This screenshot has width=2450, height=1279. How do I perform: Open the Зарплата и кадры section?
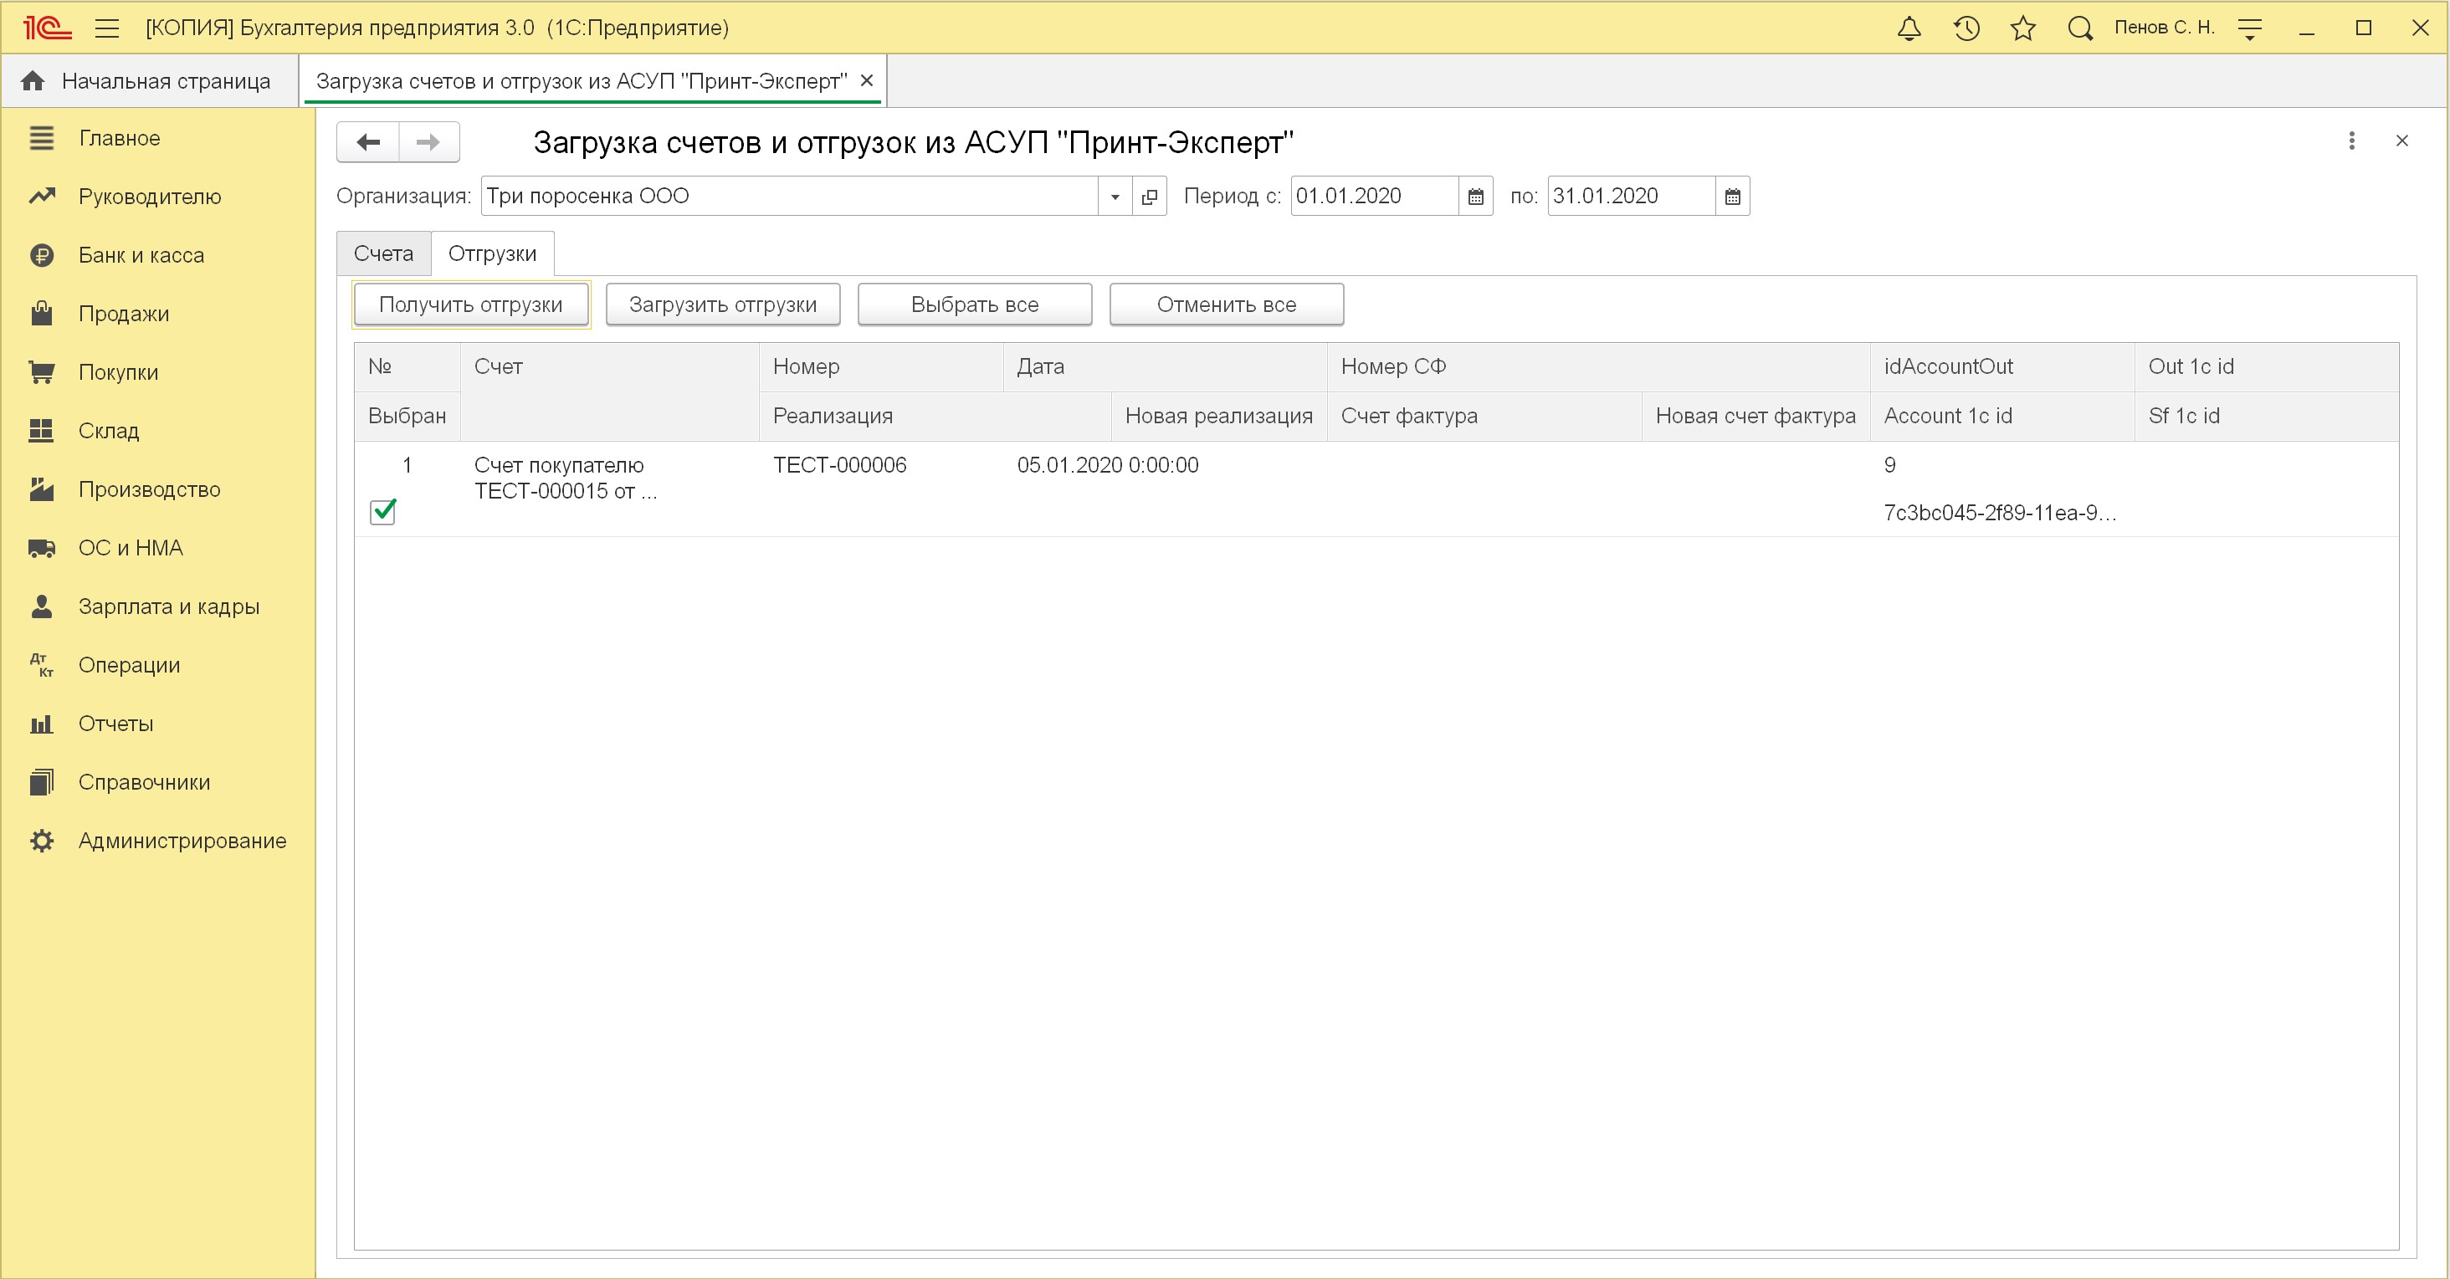coord(157,606)
